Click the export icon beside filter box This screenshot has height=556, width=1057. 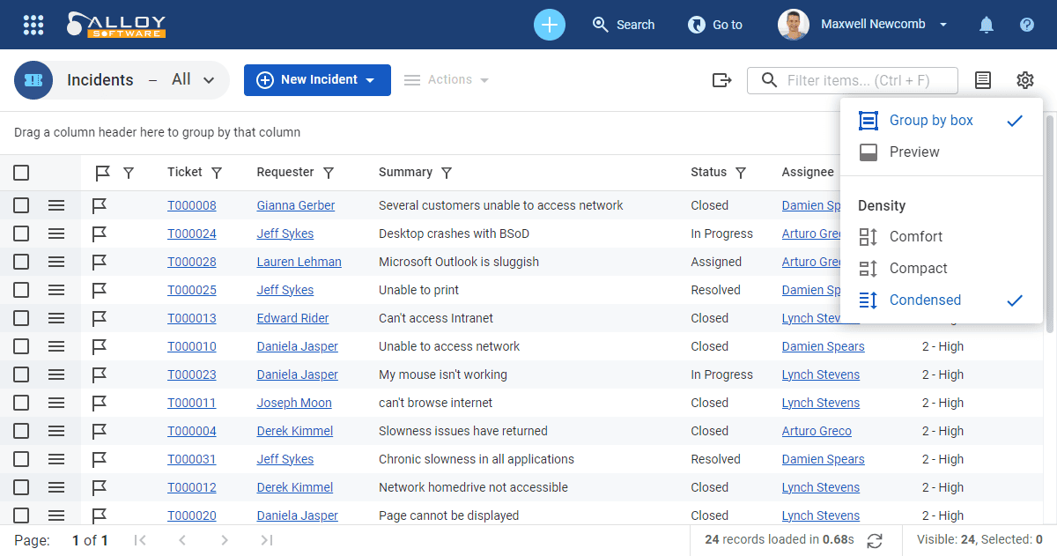[x=722, y=80]
